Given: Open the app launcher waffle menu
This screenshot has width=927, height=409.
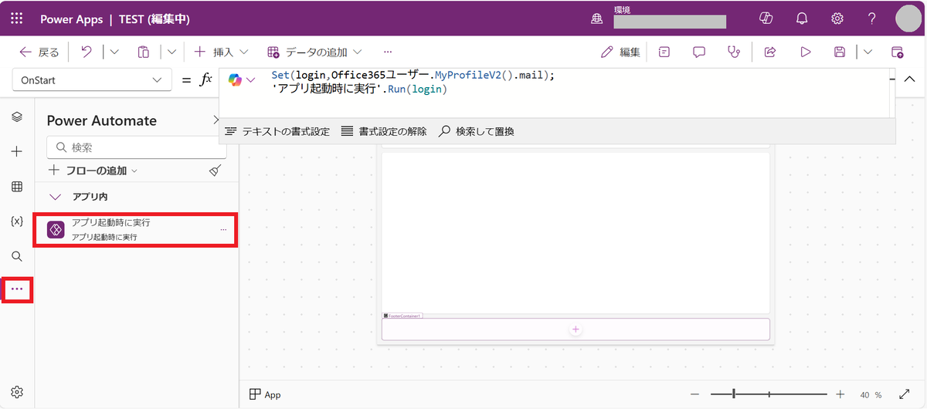Looking at the screenshot, I should pos(17,19).
